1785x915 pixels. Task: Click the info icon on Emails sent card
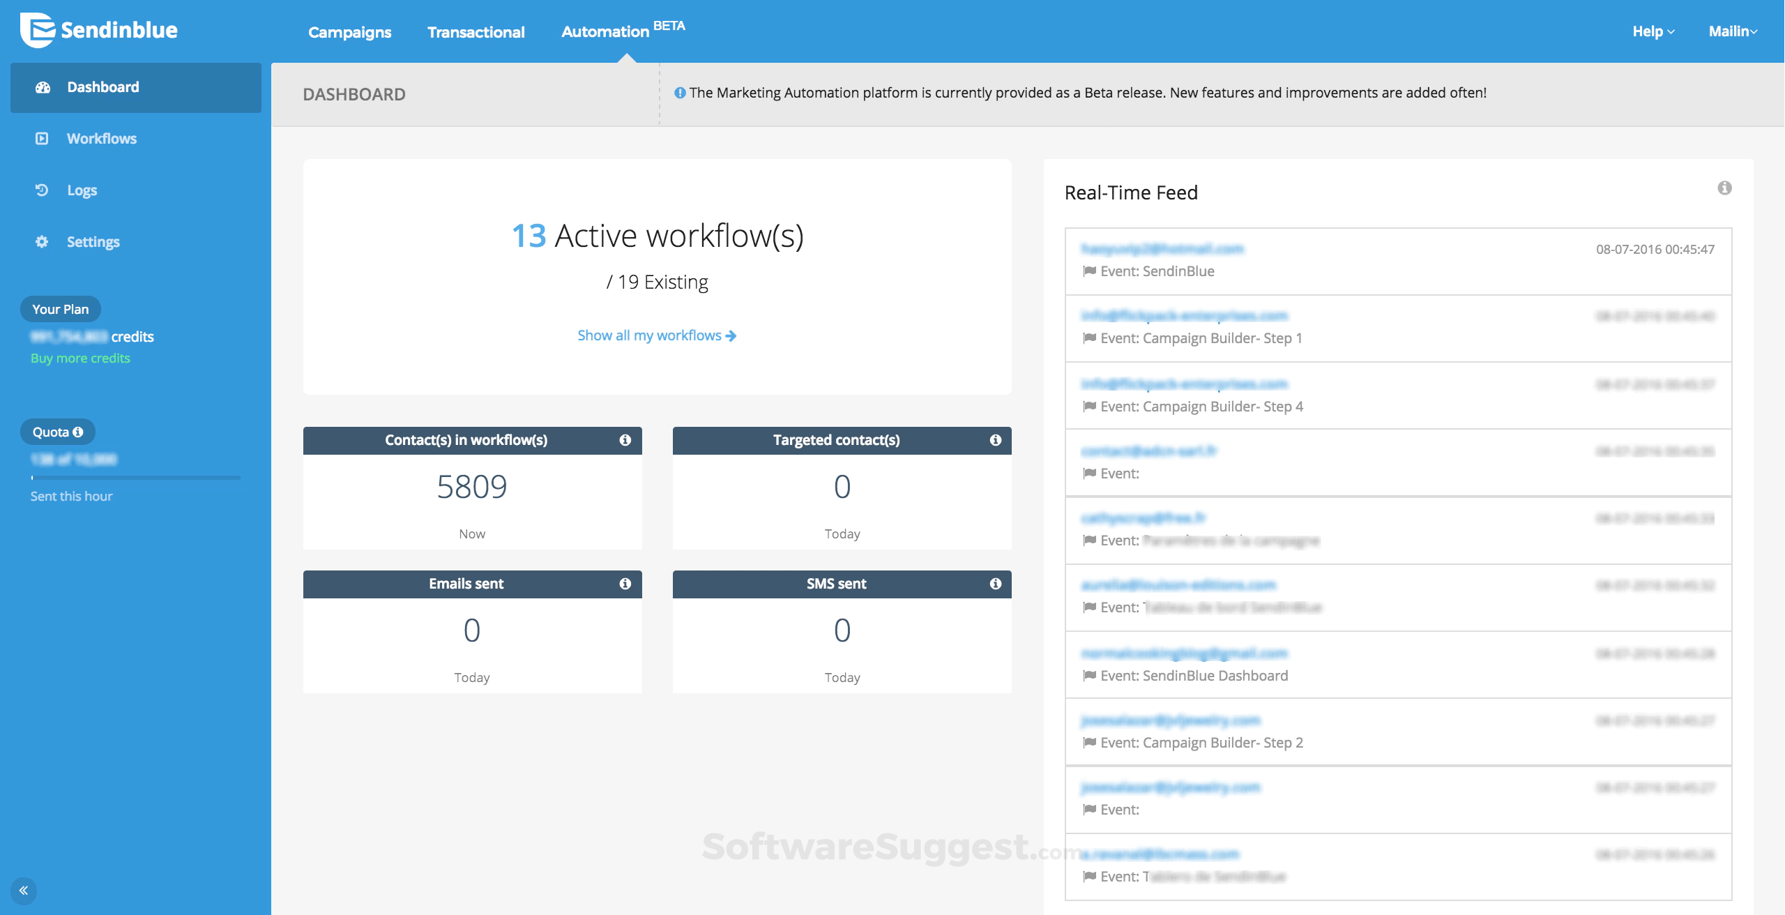tap(625, 584)
